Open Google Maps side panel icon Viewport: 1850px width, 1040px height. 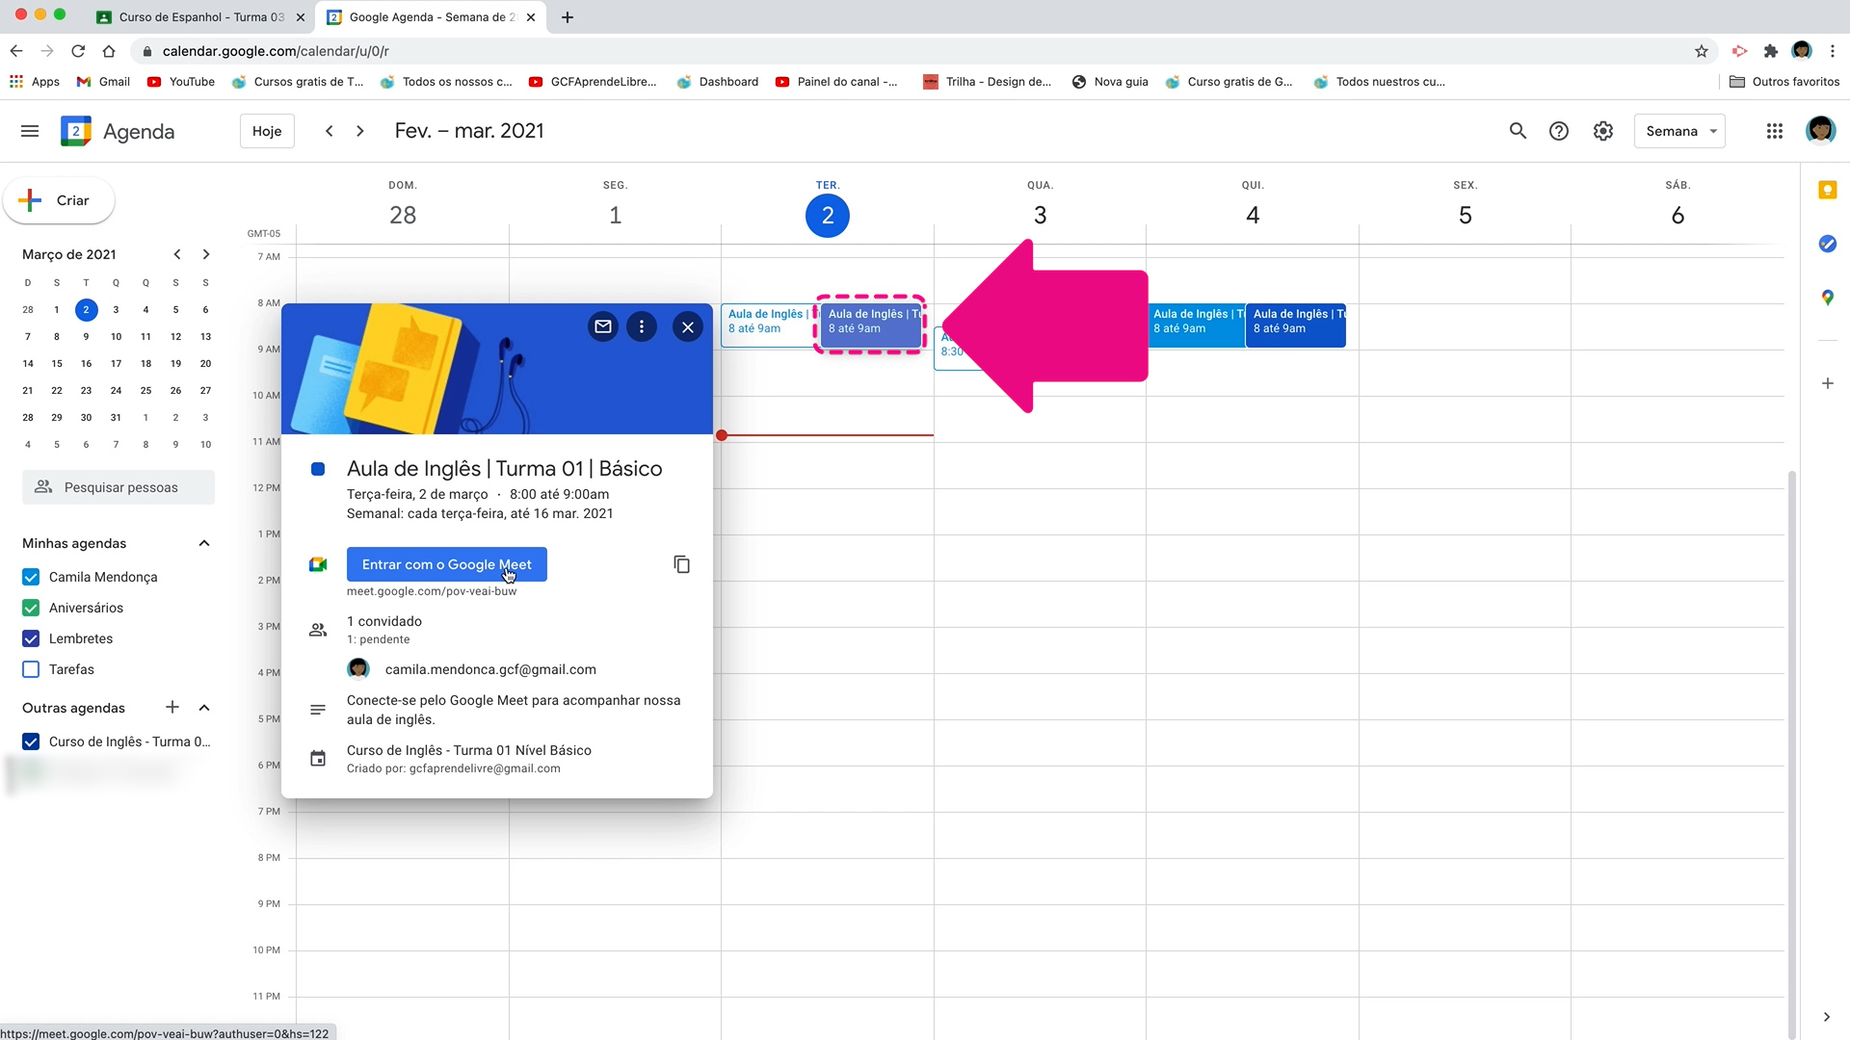point(1827,298)
